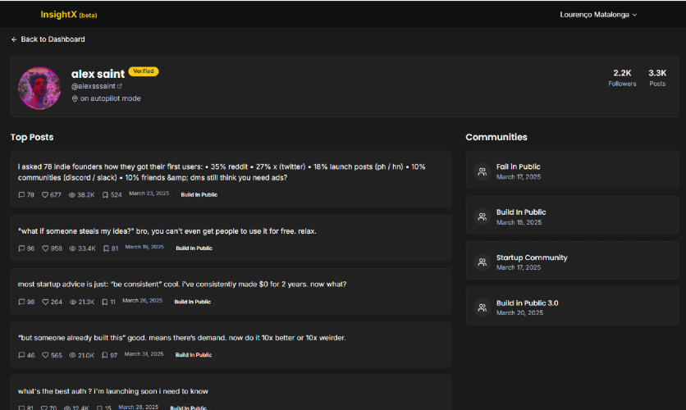This screenshot has width=686, height=410.
Task: Click the 'alex saint' profile name
Action: pyautogui.click(x=98, y=74)
